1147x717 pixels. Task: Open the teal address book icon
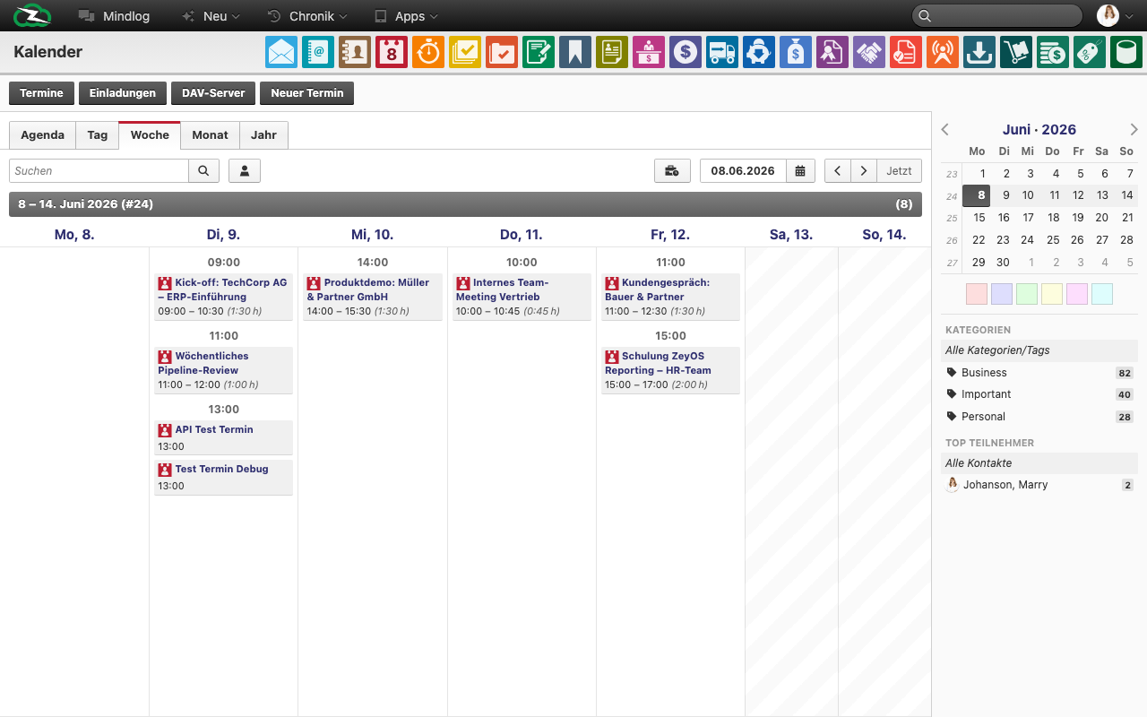click(318, 52)
